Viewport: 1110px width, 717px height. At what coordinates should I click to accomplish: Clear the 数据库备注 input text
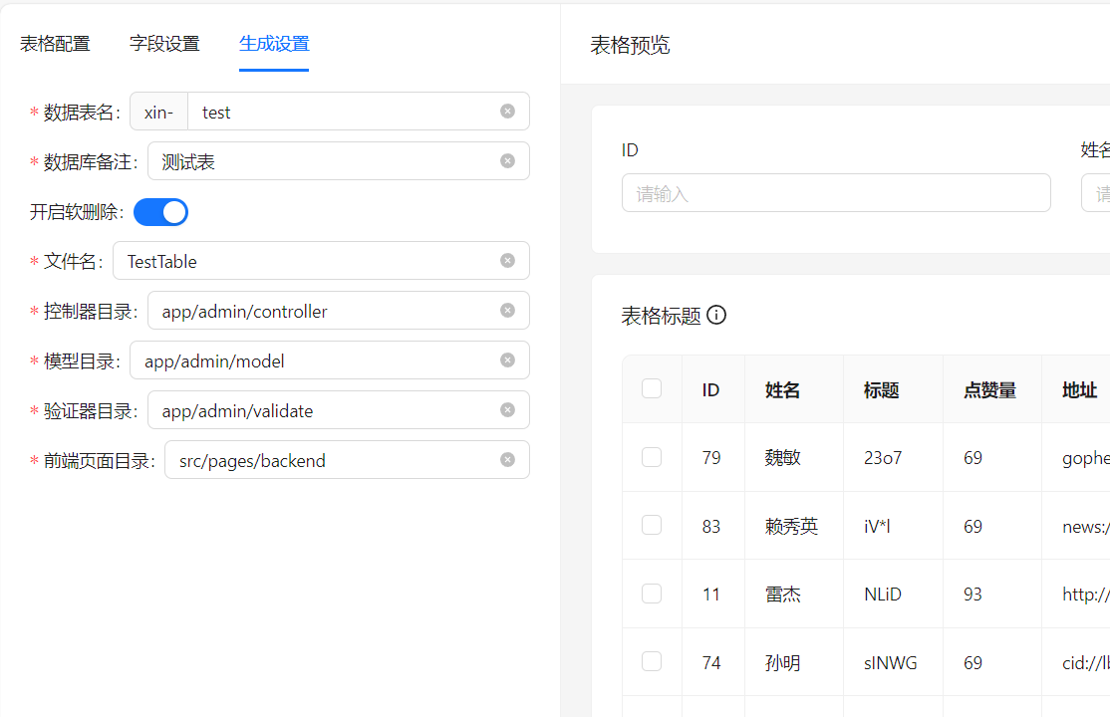pos(507,161)
